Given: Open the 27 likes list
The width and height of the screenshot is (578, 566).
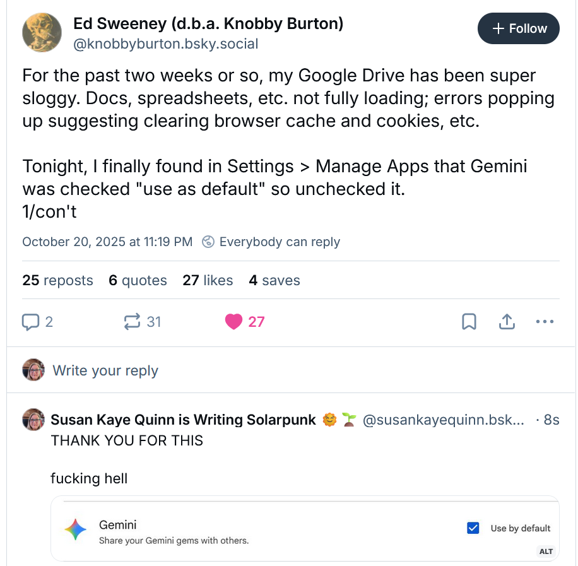Looking at the screenshot, I should (x=208, y=280).
